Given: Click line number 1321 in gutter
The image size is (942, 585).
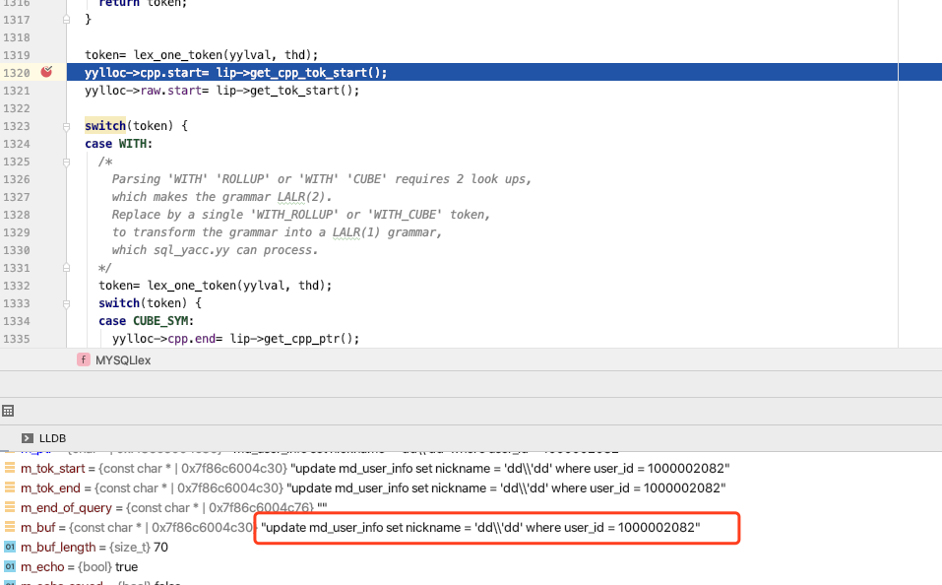Looking at the screenshot, I should [17, 91].
